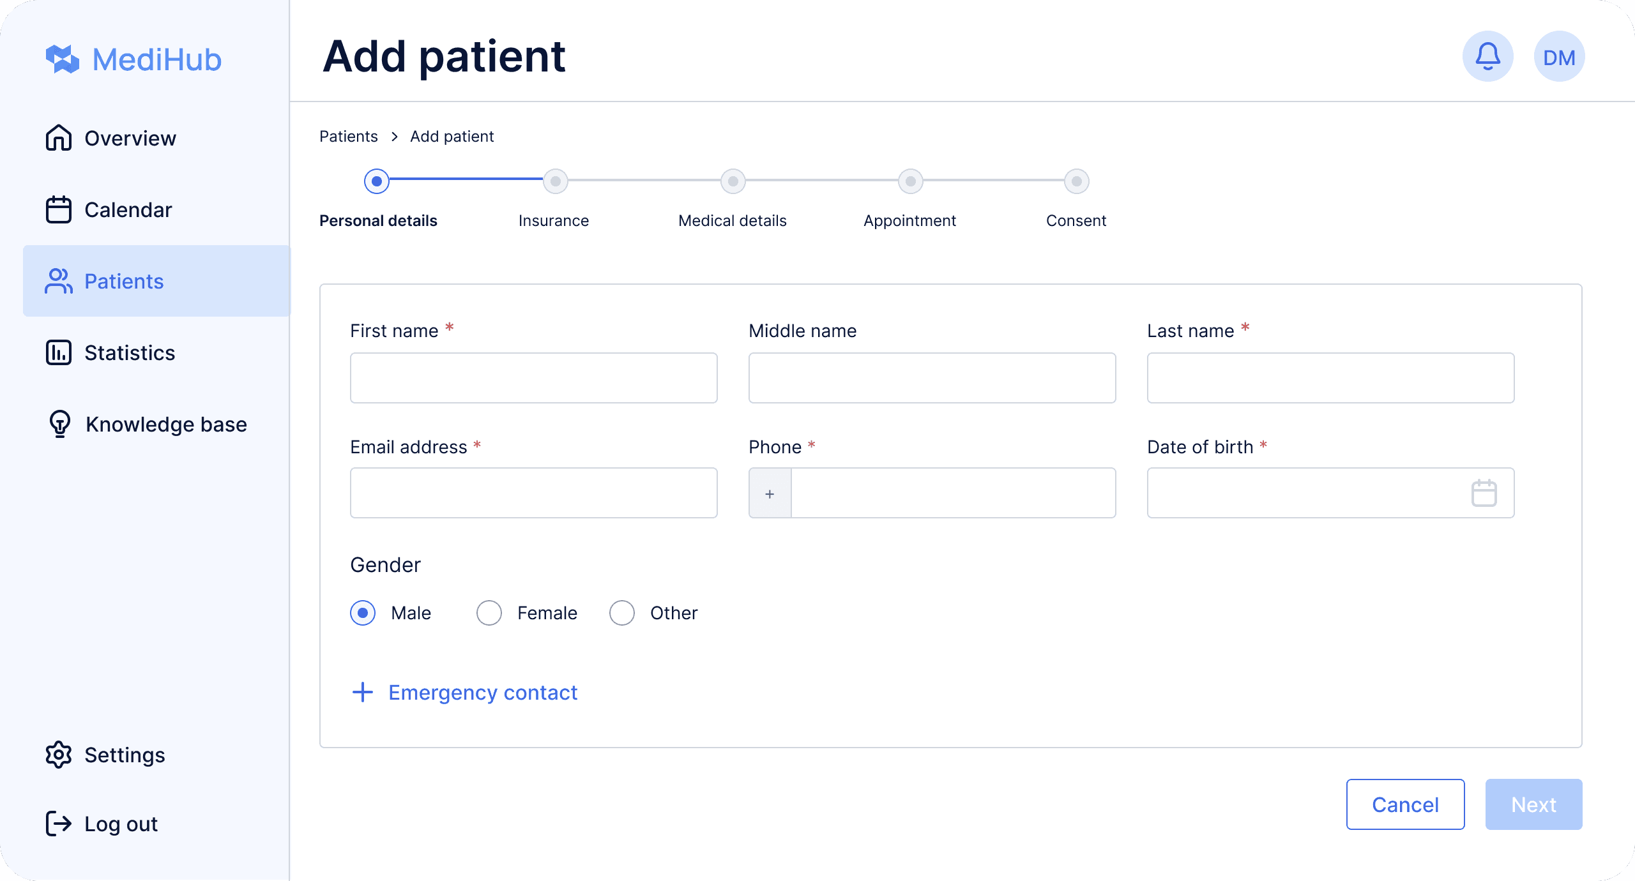Click the Overview home icon
The height and width of the screenshot is (881, 1635).
tap(59, 138)
